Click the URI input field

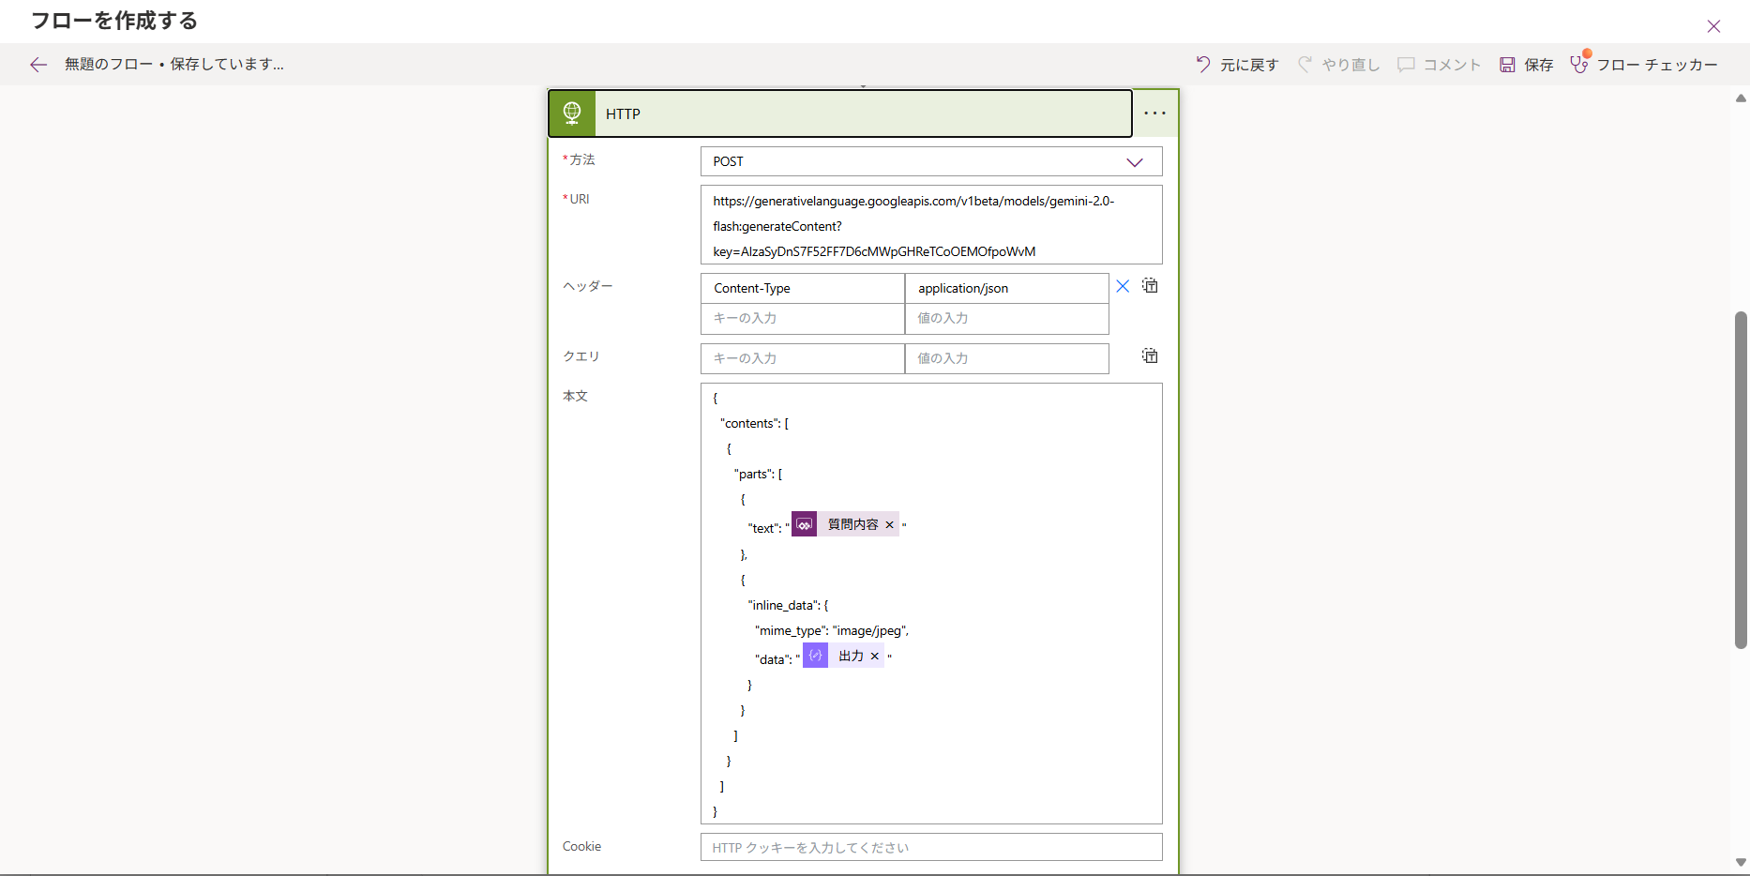pyautogui.click(x=931, y=225)
